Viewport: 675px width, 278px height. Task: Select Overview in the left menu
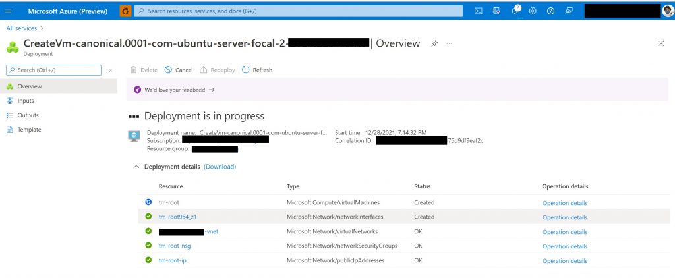pyautogui.click(x=59, y=86)
